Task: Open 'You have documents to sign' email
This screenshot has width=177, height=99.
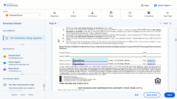Action: click(x=21, y=85)
